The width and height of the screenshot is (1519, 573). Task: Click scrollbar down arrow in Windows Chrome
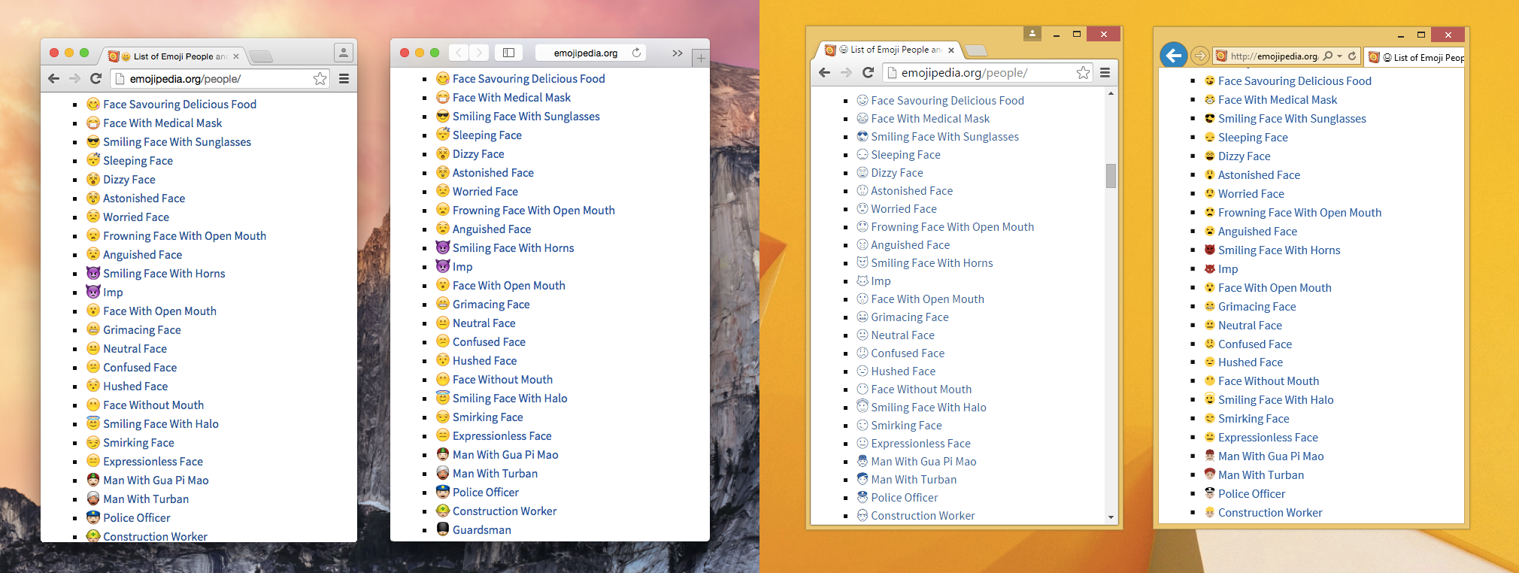click(1111, 517)
